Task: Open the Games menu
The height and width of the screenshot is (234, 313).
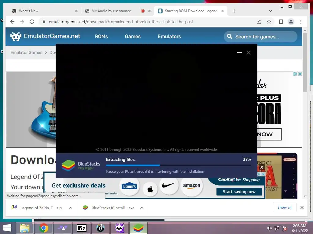Action: click(133, 37)
